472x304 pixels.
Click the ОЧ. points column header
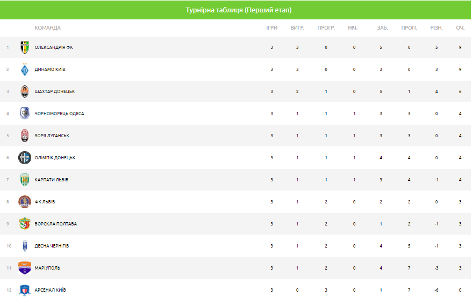[460, 28]
